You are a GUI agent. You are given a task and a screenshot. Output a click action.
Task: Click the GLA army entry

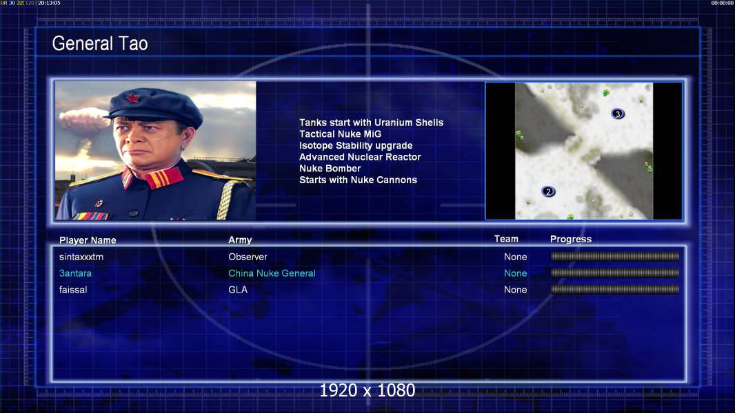[x=238, y=290]
